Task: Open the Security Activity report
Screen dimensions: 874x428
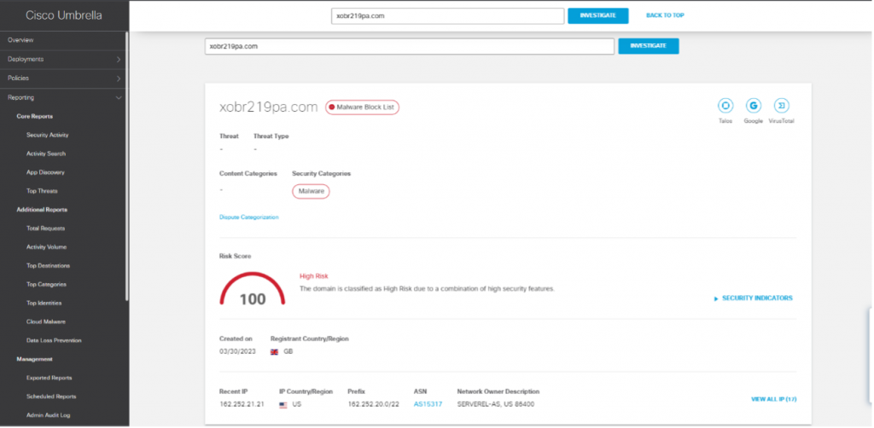Action: [48, 135]
